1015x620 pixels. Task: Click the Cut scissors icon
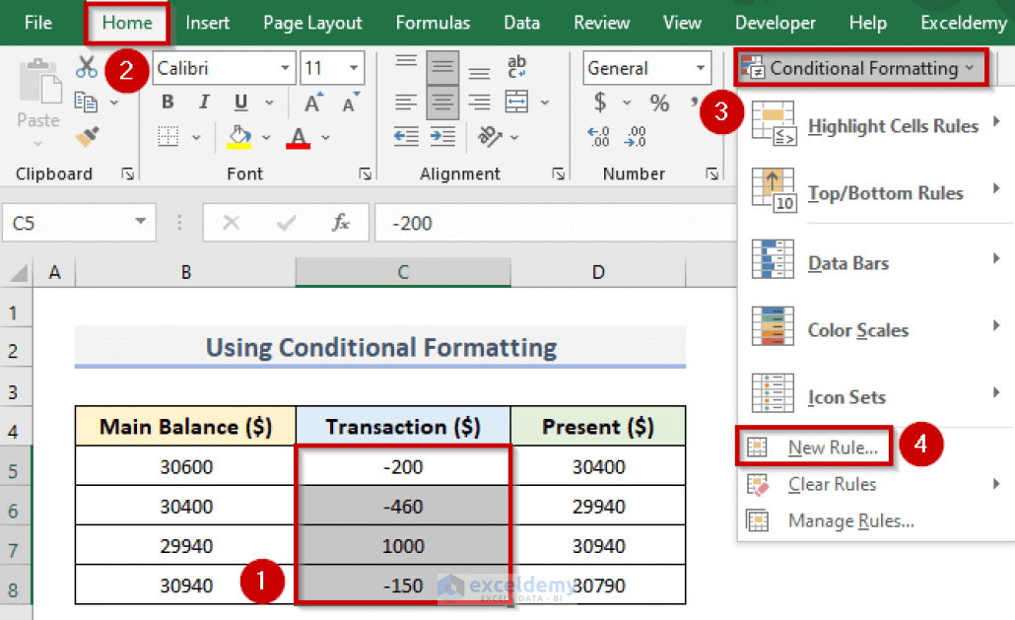[87, 67]
